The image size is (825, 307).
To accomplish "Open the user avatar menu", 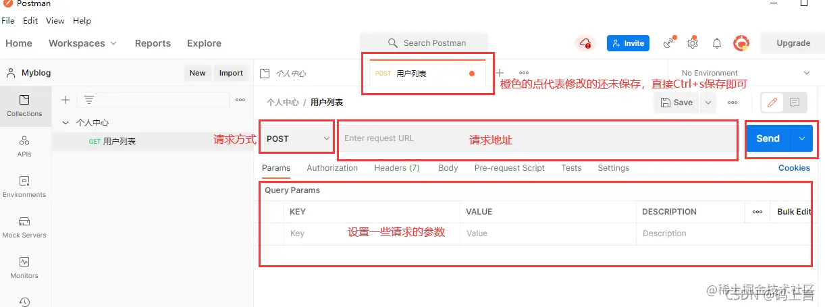I will pos(741,43).
